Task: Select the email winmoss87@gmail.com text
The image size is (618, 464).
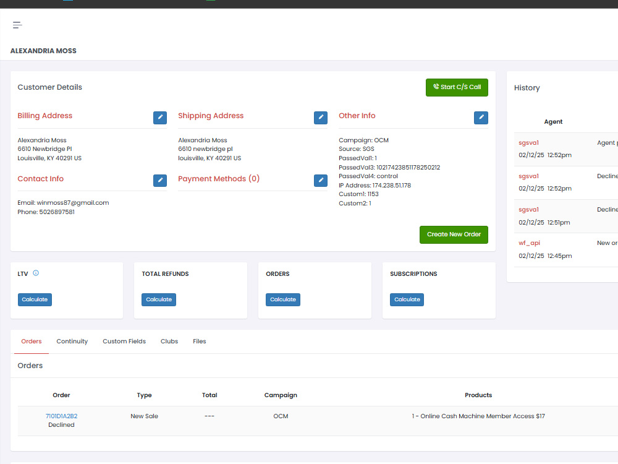Action: pyautogui.click(x=73, y=203)
